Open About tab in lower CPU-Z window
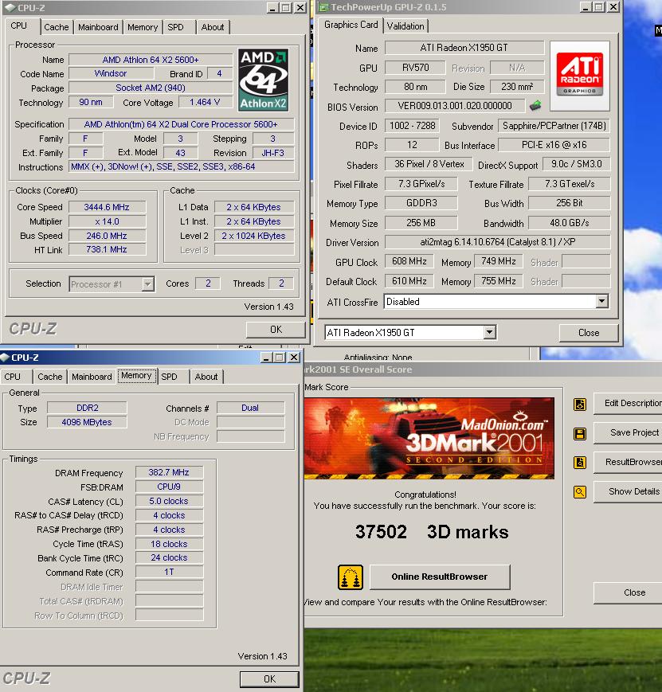This screenshot has width=662, height=692. pos(206,377)
